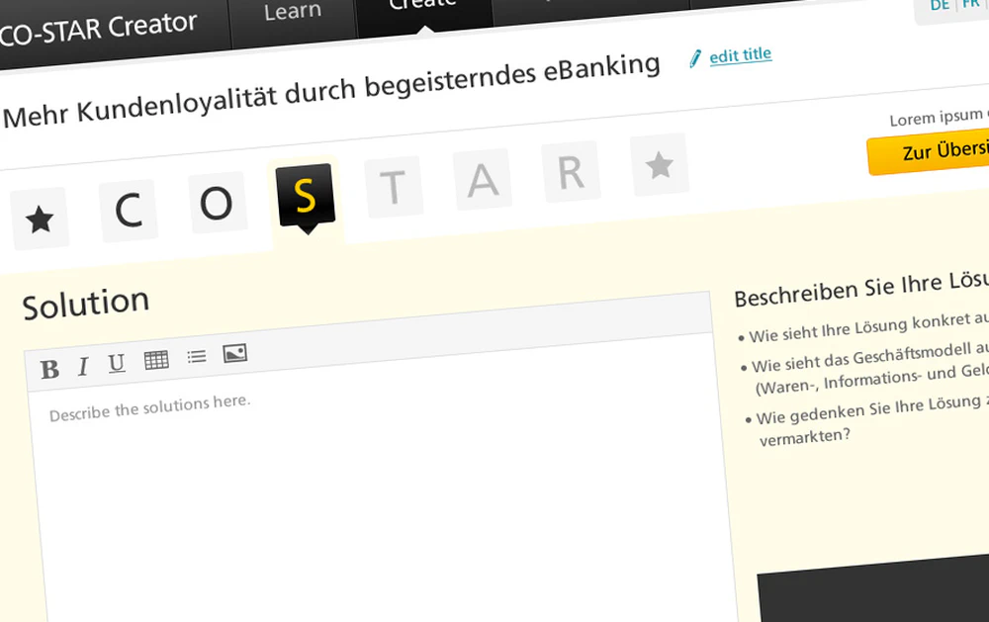The width and height of the screenshot is (989, 622).
Task: Go to the final grey star step
Action: pyautogui.click(x=659, y=165)
